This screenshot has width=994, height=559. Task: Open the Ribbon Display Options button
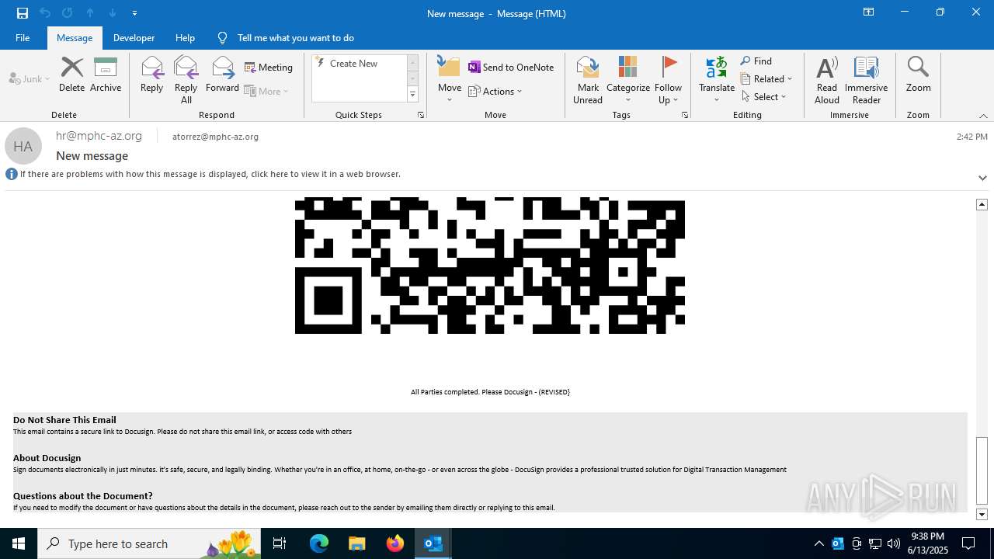tap(868, 12)
